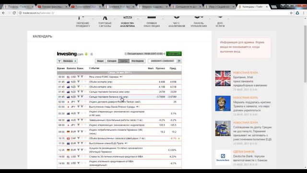Open the current time zone dropdown
The height and width of the screenshot is (173, 307).
145,54
